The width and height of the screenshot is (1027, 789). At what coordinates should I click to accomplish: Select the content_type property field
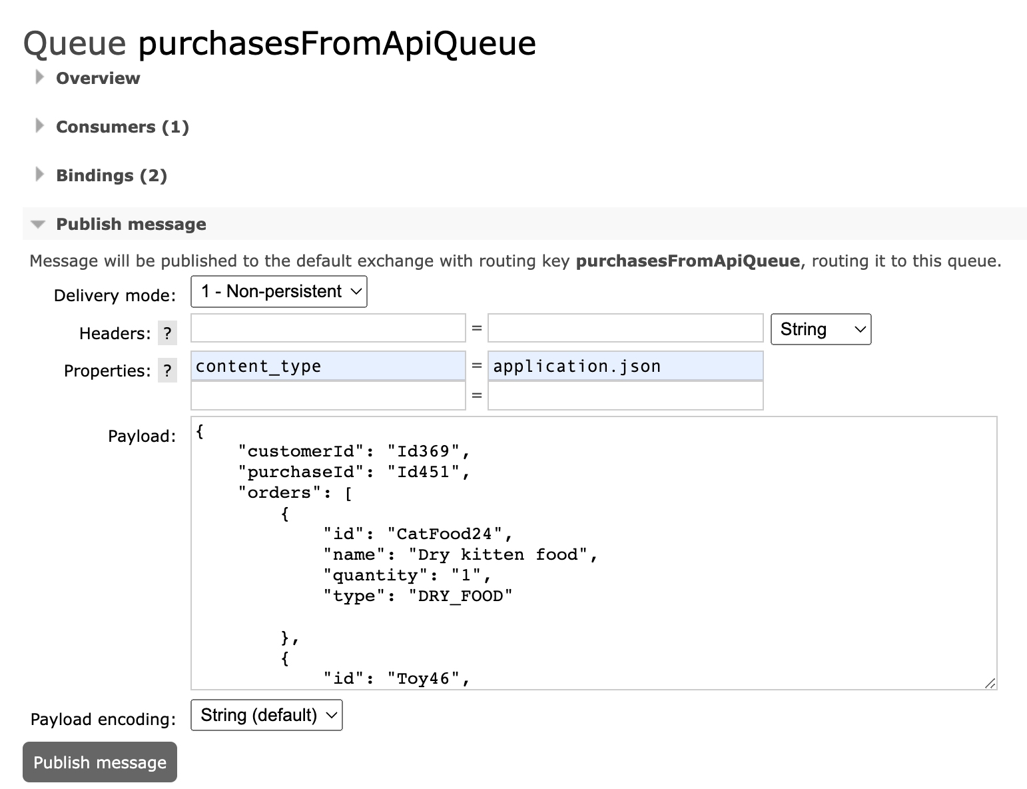click(327, 365)
